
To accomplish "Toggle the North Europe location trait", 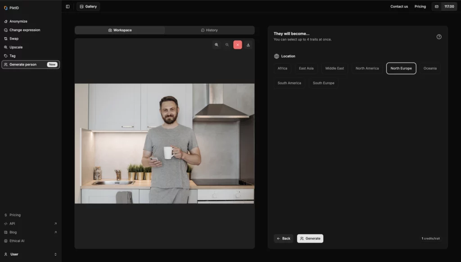I will pos(401,68).
